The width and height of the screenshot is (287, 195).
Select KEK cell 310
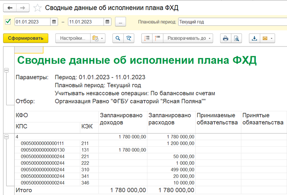(x=89, y=170)
